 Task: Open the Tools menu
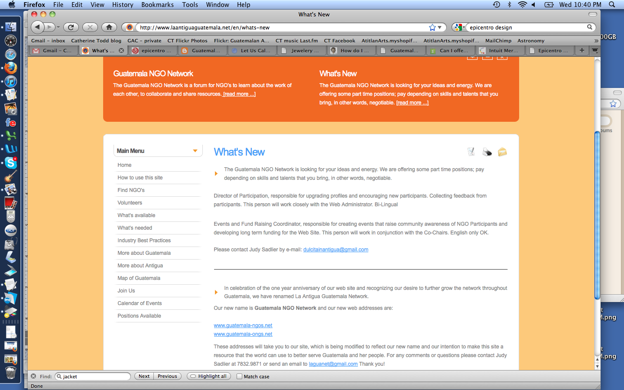tap(190, 4)
